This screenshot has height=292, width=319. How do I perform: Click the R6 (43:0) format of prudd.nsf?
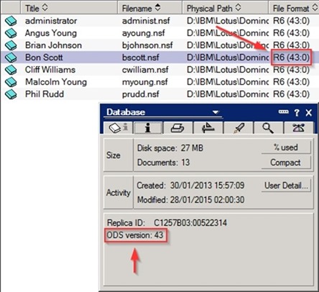291,94
